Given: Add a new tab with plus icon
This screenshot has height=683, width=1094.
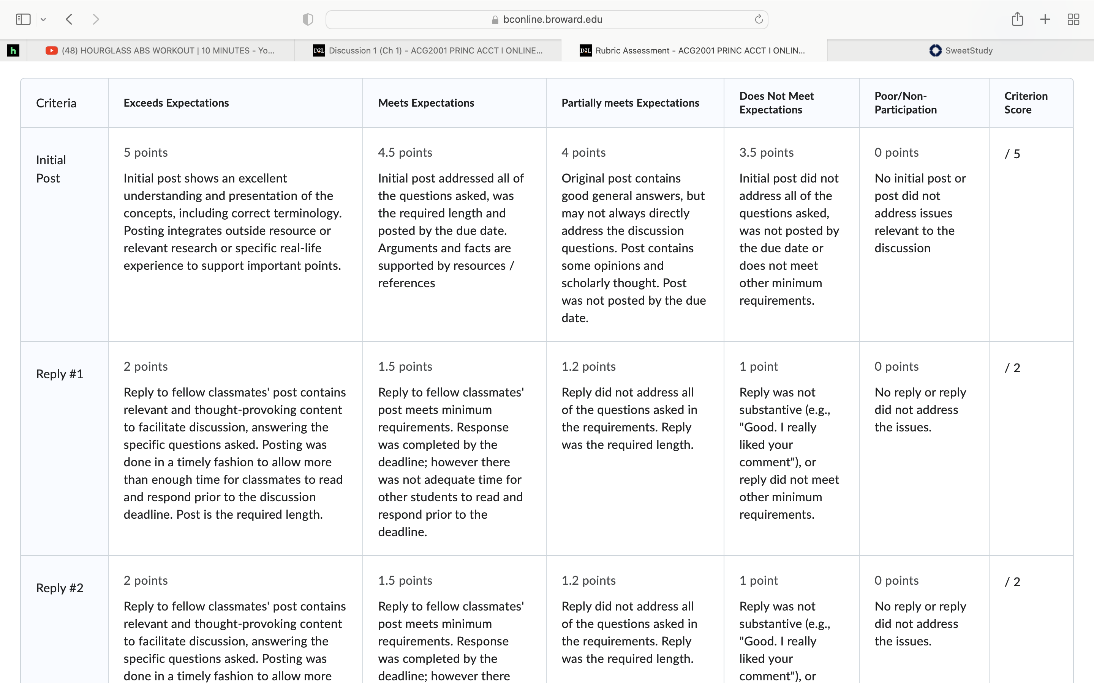Looking at the screenshot, I should click(1045, 19).
